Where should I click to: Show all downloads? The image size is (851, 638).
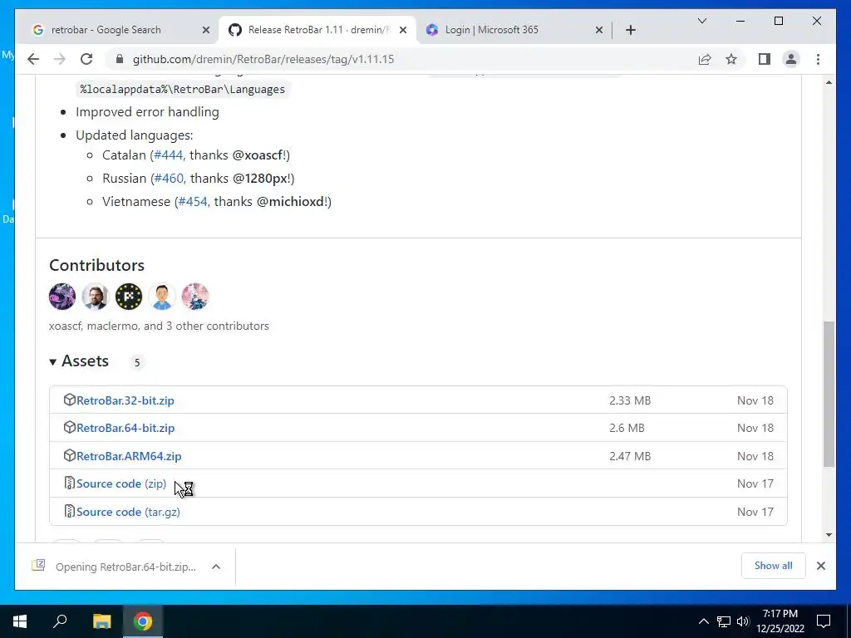[x=773, y=566]
